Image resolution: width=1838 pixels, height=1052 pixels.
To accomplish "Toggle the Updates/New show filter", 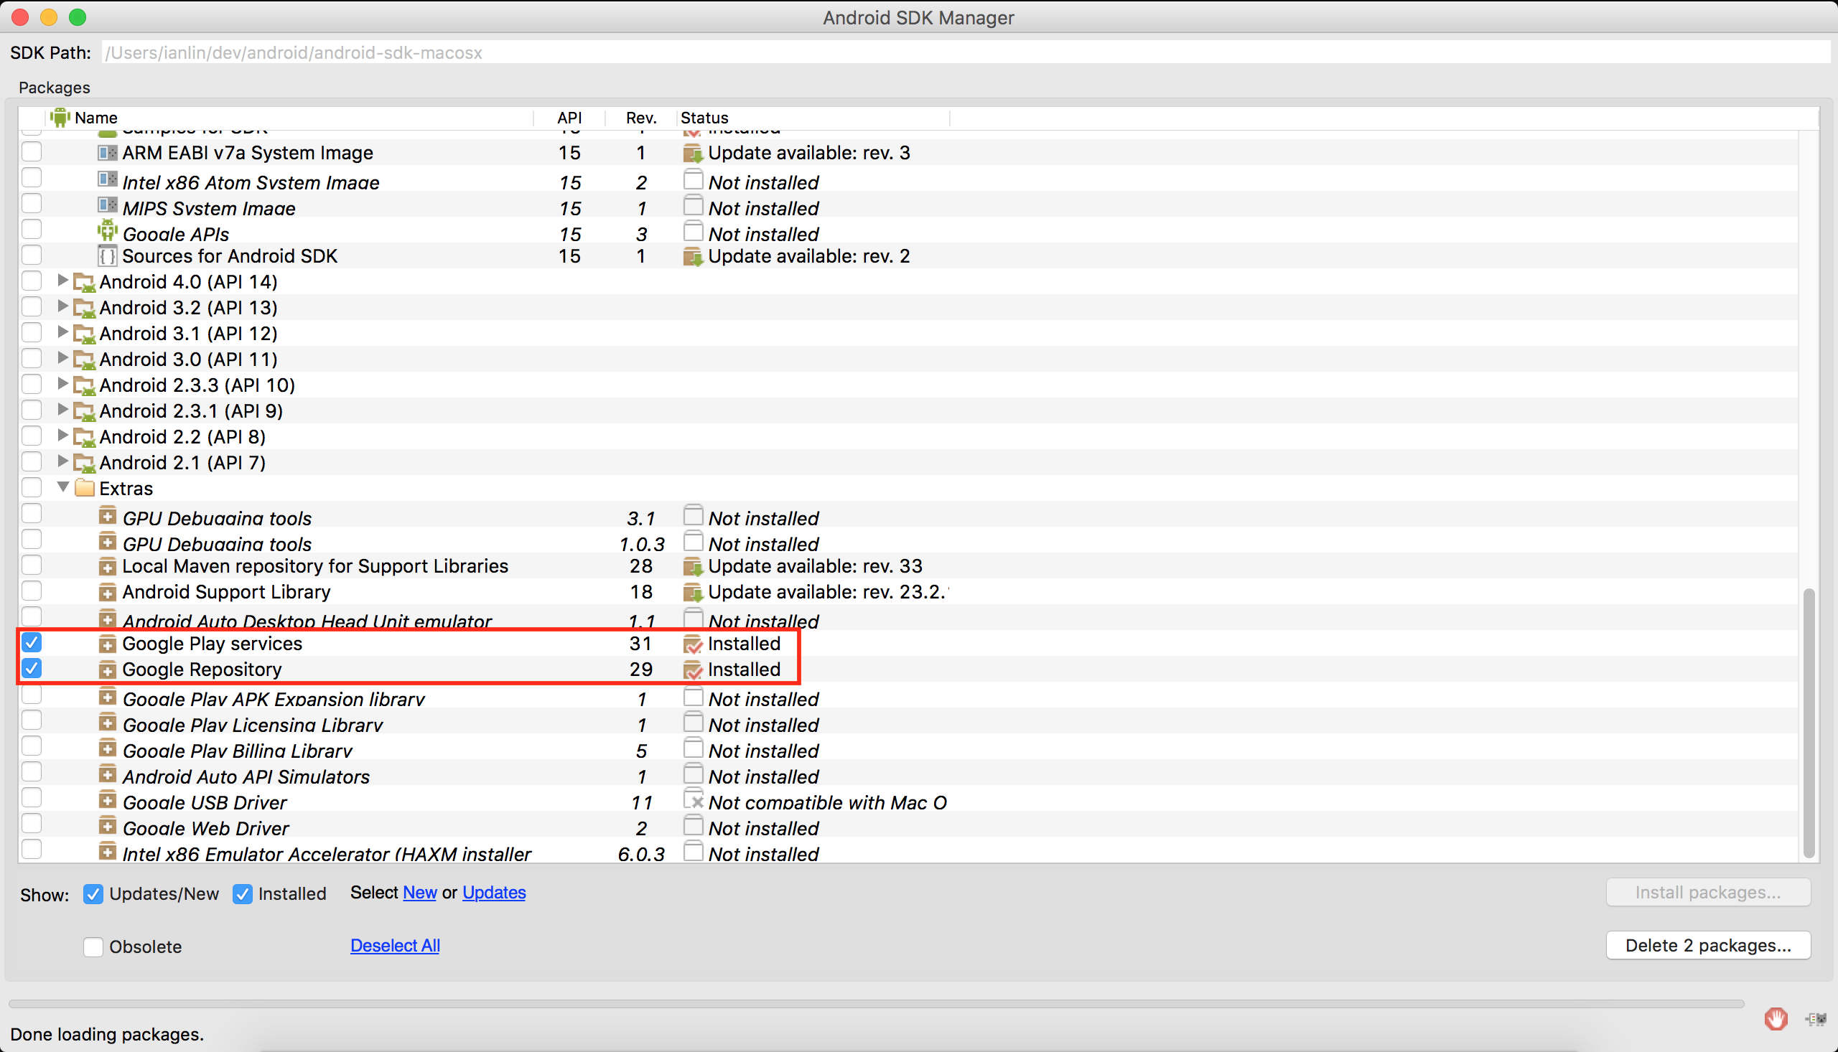I will [x=93, y=893].
